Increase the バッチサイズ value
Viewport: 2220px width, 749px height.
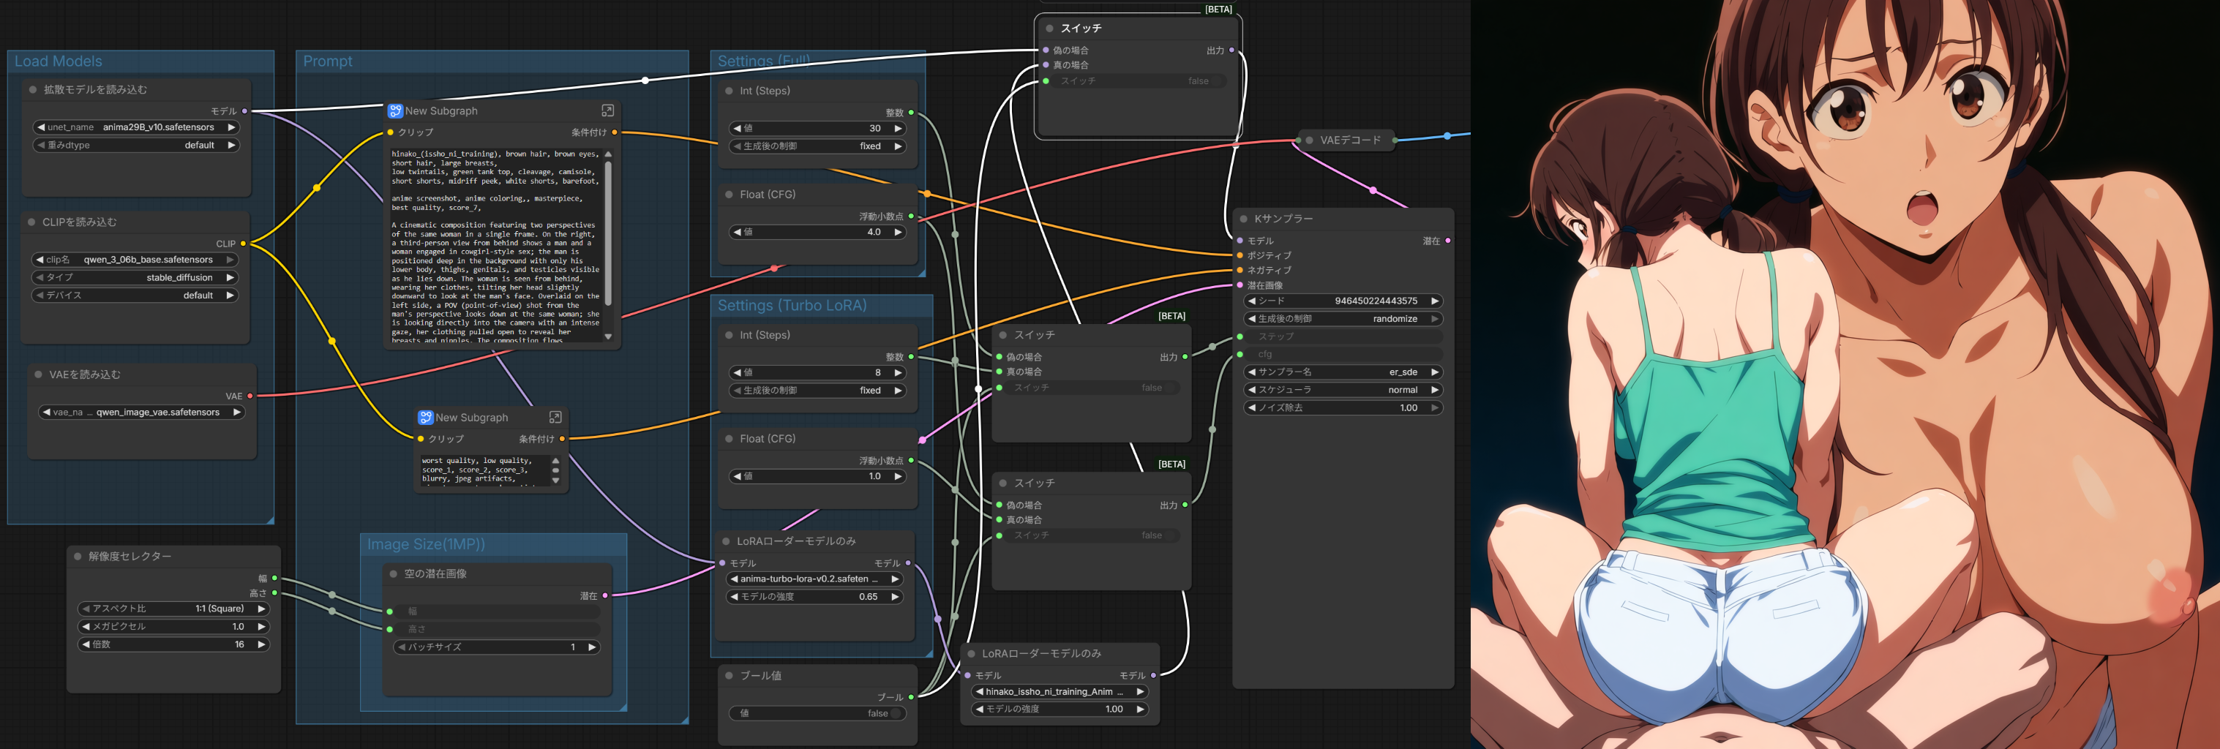point(592,647)
